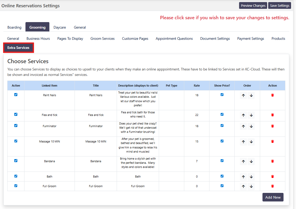The height and width of the screenshot is (209, 296).
Task: Move Massage 10 MIN service down
Action: (x=251, y=142)
